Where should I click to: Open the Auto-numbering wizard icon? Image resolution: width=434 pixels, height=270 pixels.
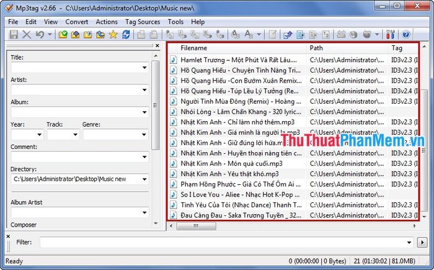point(325,35)
